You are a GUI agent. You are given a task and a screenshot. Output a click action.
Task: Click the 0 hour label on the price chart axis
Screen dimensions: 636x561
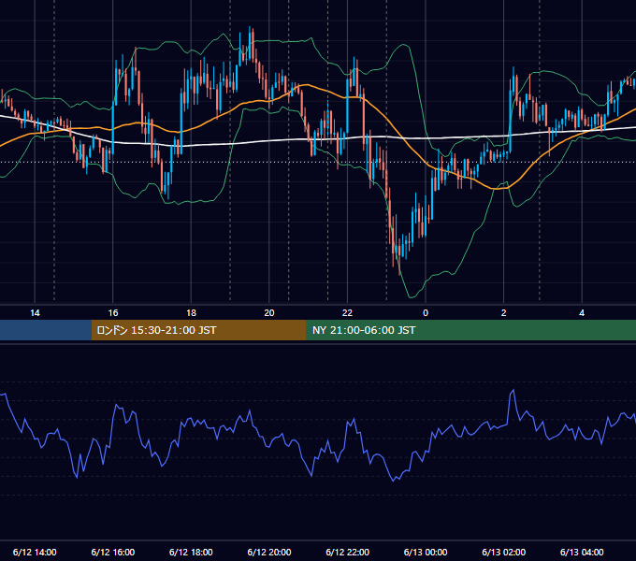pyautogui.click(x=426, y=313)
